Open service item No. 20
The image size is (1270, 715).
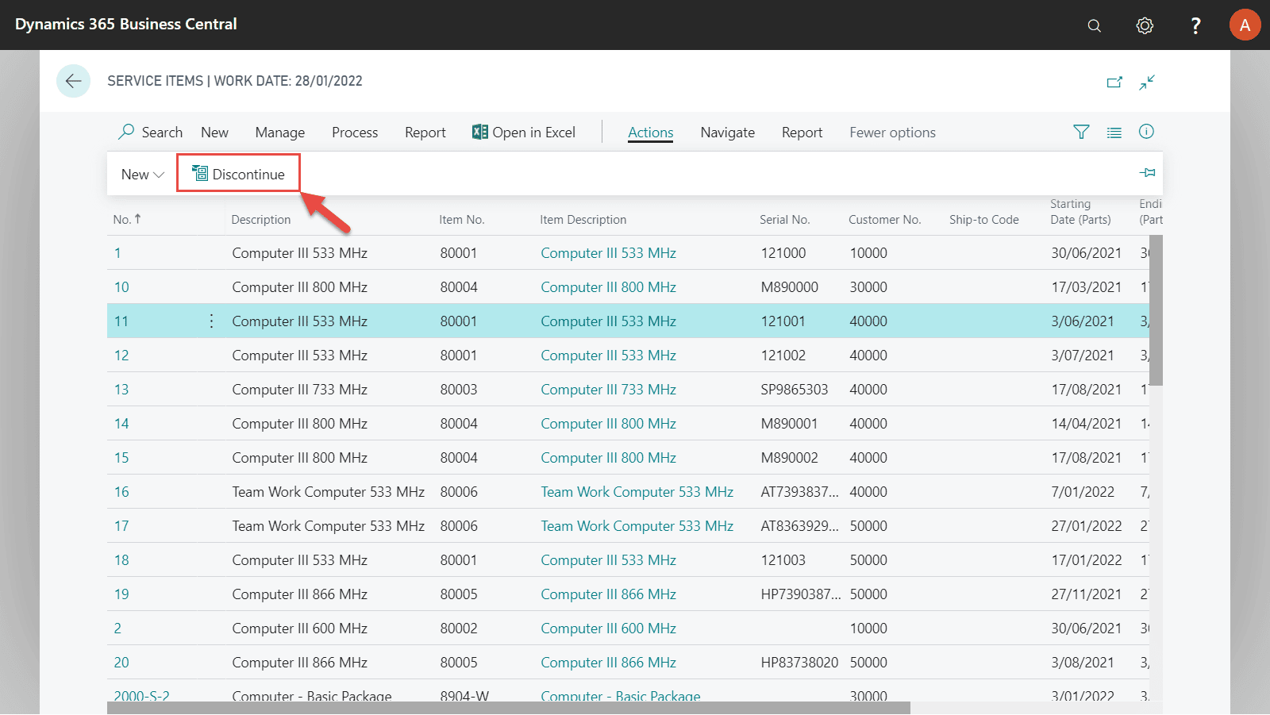click(121, 663)
